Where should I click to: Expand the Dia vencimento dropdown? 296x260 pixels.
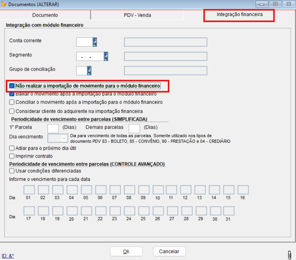[63, 139]
